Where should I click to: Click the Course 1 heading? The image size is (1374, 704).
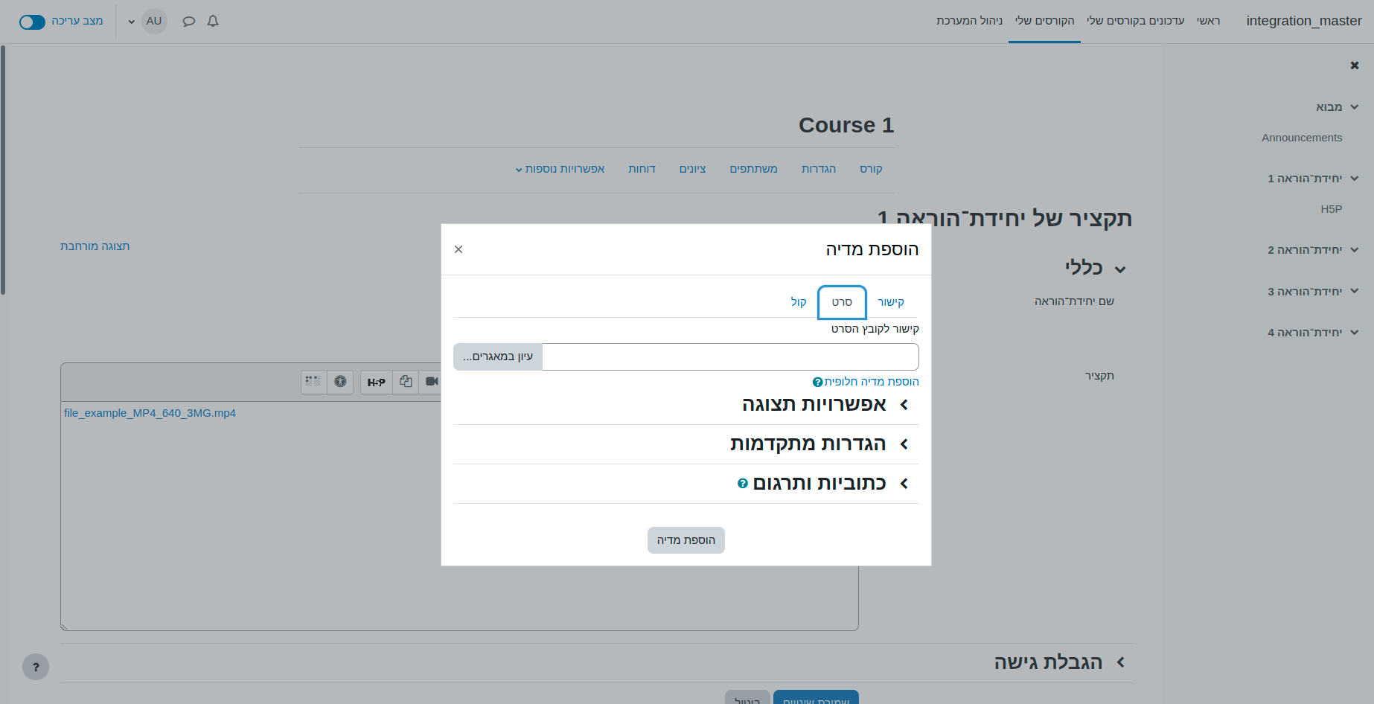tap(846, 125)
